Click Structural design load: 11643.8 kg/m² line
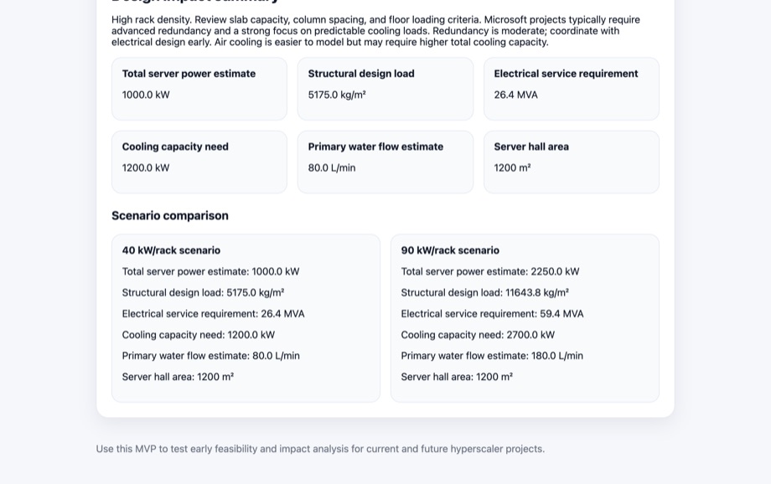This screenshot has height=484, width=771. click(485, 293)
